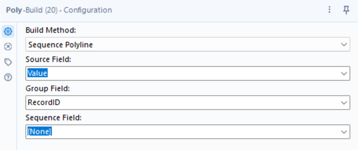Viewport: 358px width, 150px height.
Task: Expand the Source Field dropdown arrow
Action: pos(344,73)
